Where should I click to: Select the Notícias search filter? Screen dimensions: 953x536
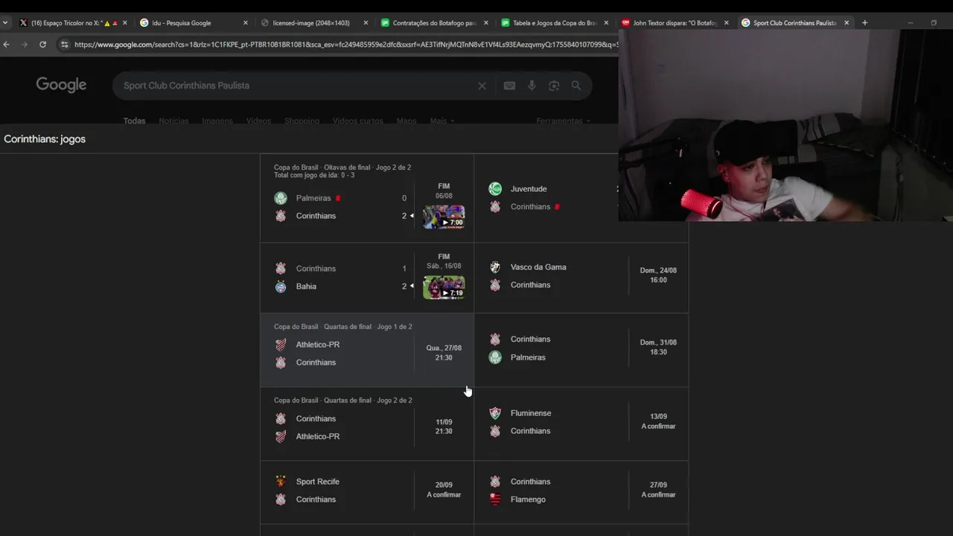(x=173, y=121)
